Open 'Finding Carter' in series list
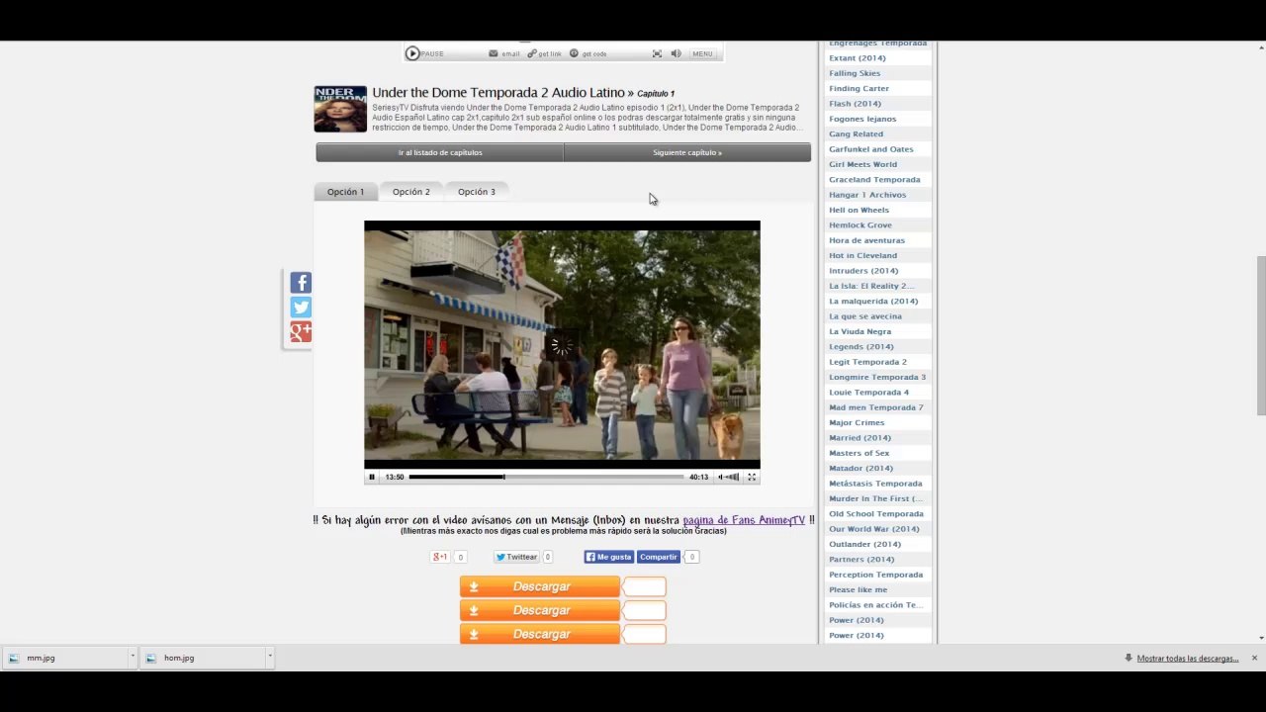The height and width of the screenshot is (712, 1266). click(859, 89)
